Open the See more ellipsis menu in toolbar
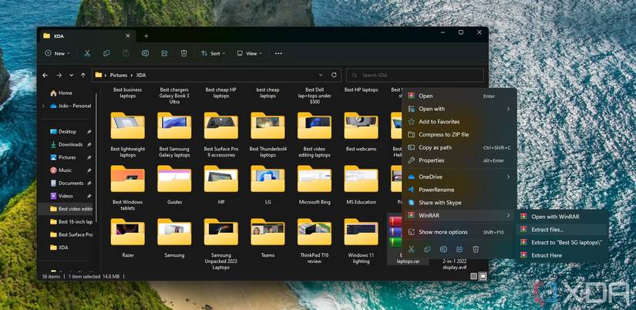Viewport: 636px width, 310px height. click(278, 53)
